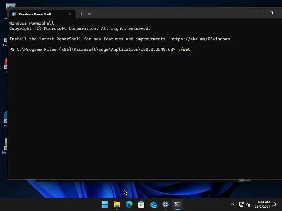
Task: Click the PS prompt path text
Action: click(92, 49)
